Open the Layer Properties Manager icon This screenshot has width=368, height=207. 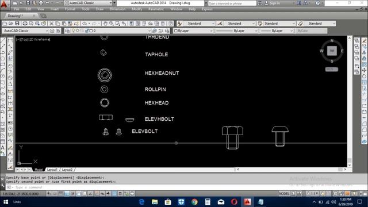pos(67,30)
